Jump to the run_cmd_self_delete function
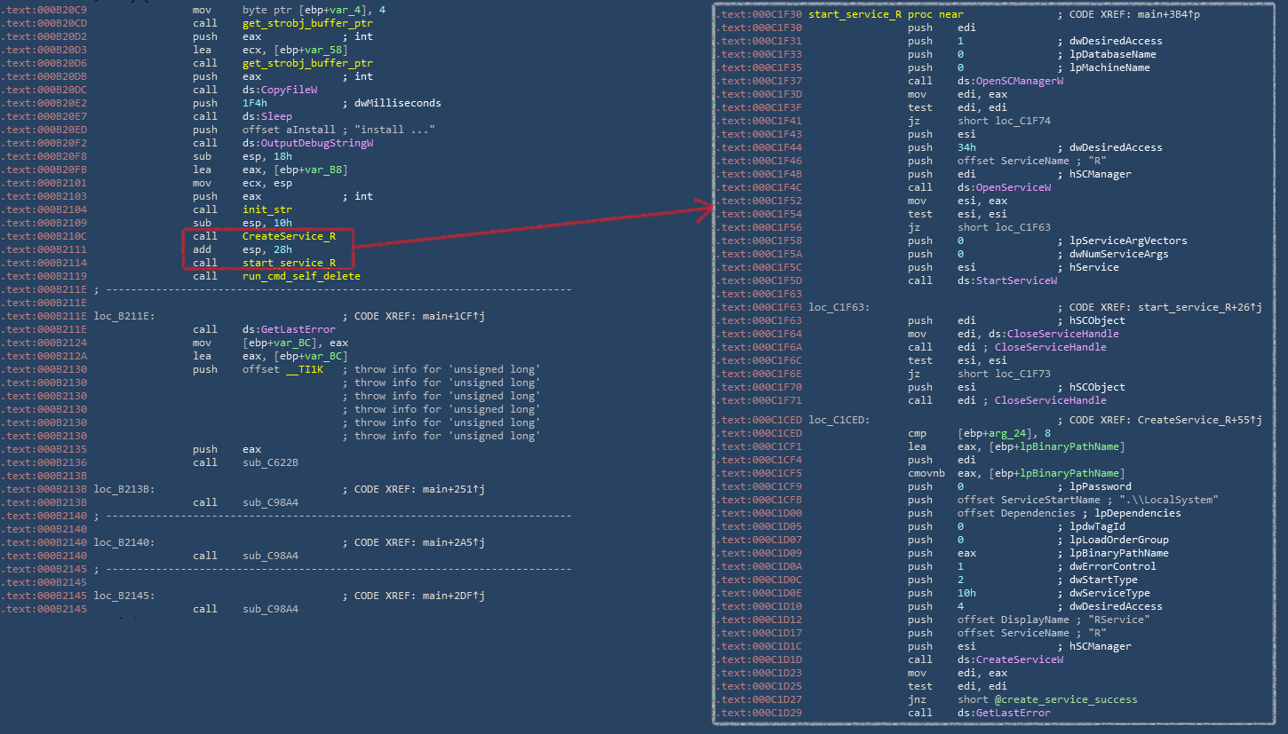This screenshot has height=734, width=1288. coord(300,276)
